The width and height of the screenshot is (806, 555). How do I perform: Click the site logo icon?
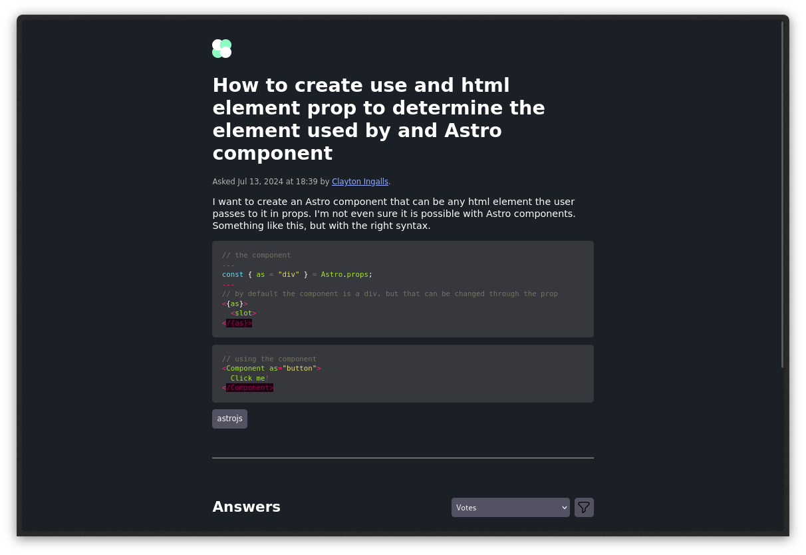tap(221, 49)
